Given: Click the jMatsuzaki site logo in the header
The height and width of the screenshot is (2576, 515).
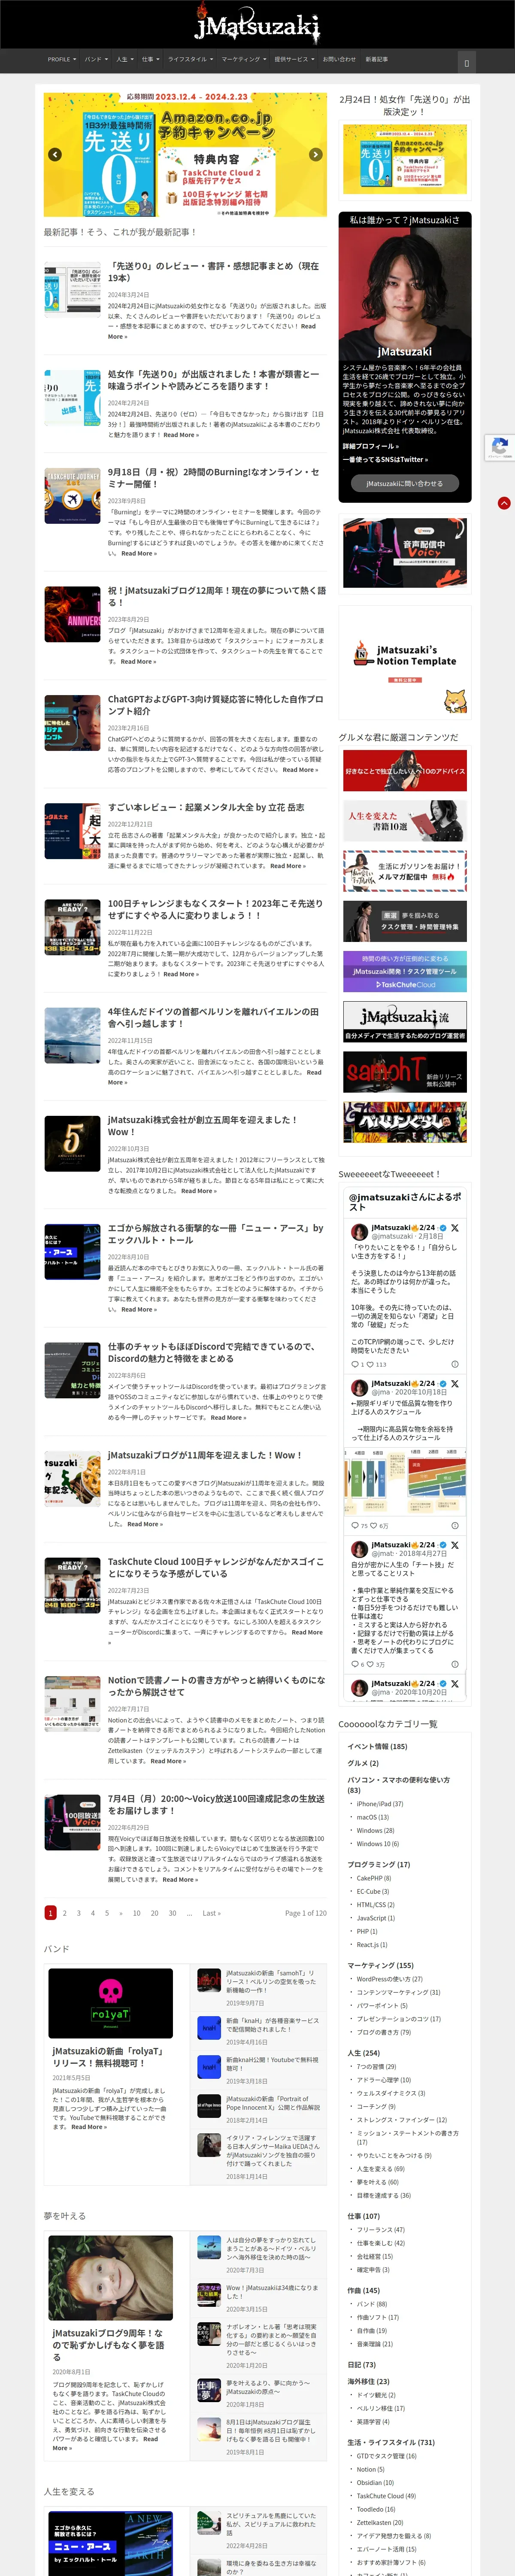Looking at the screenshot, I should 257,24.
